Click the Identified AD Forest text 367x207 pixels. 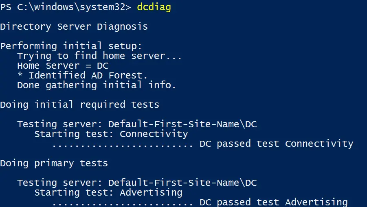88,75
